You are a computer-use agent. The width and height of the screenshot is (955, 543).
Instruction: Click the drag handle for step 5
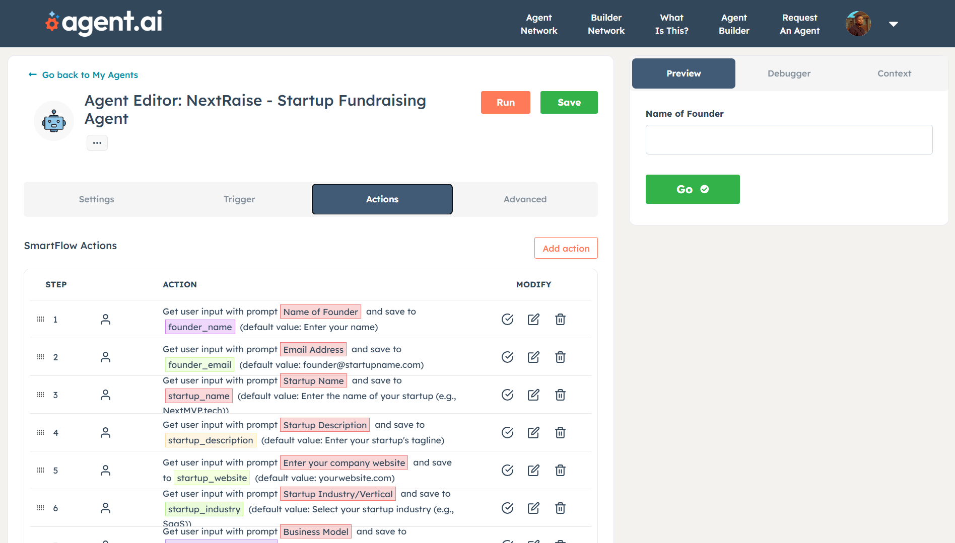click(x=41, y=471)
